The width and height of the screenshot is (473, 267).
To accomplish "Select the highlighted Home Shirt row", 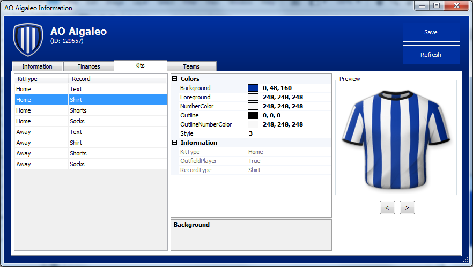I will tap(91, 100).
